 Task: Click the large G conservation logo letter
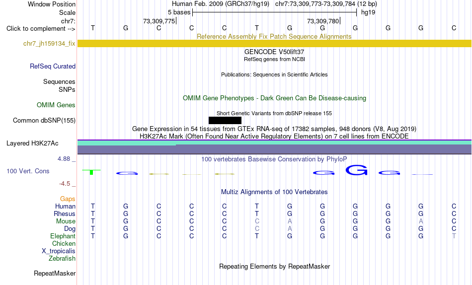coord(357,170)
